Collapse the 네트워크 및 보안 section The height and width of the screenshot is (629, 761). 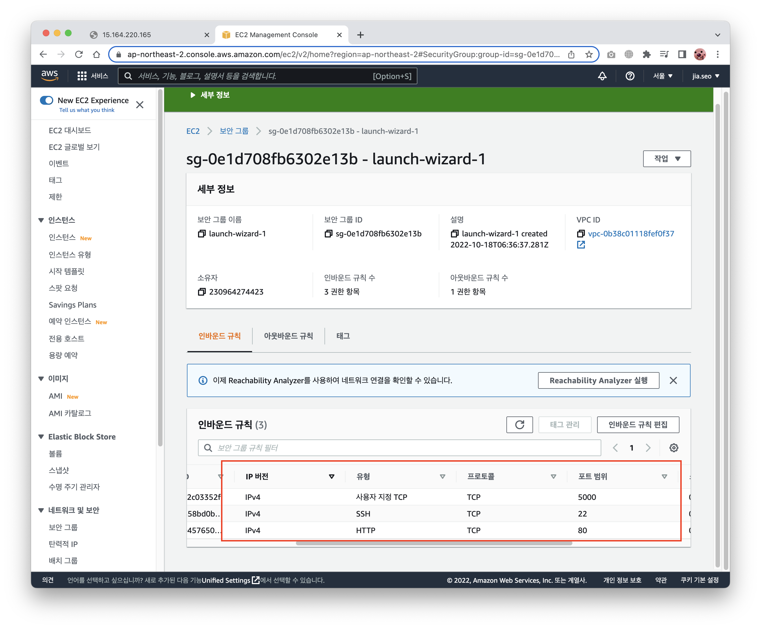[x=41, y=510]
